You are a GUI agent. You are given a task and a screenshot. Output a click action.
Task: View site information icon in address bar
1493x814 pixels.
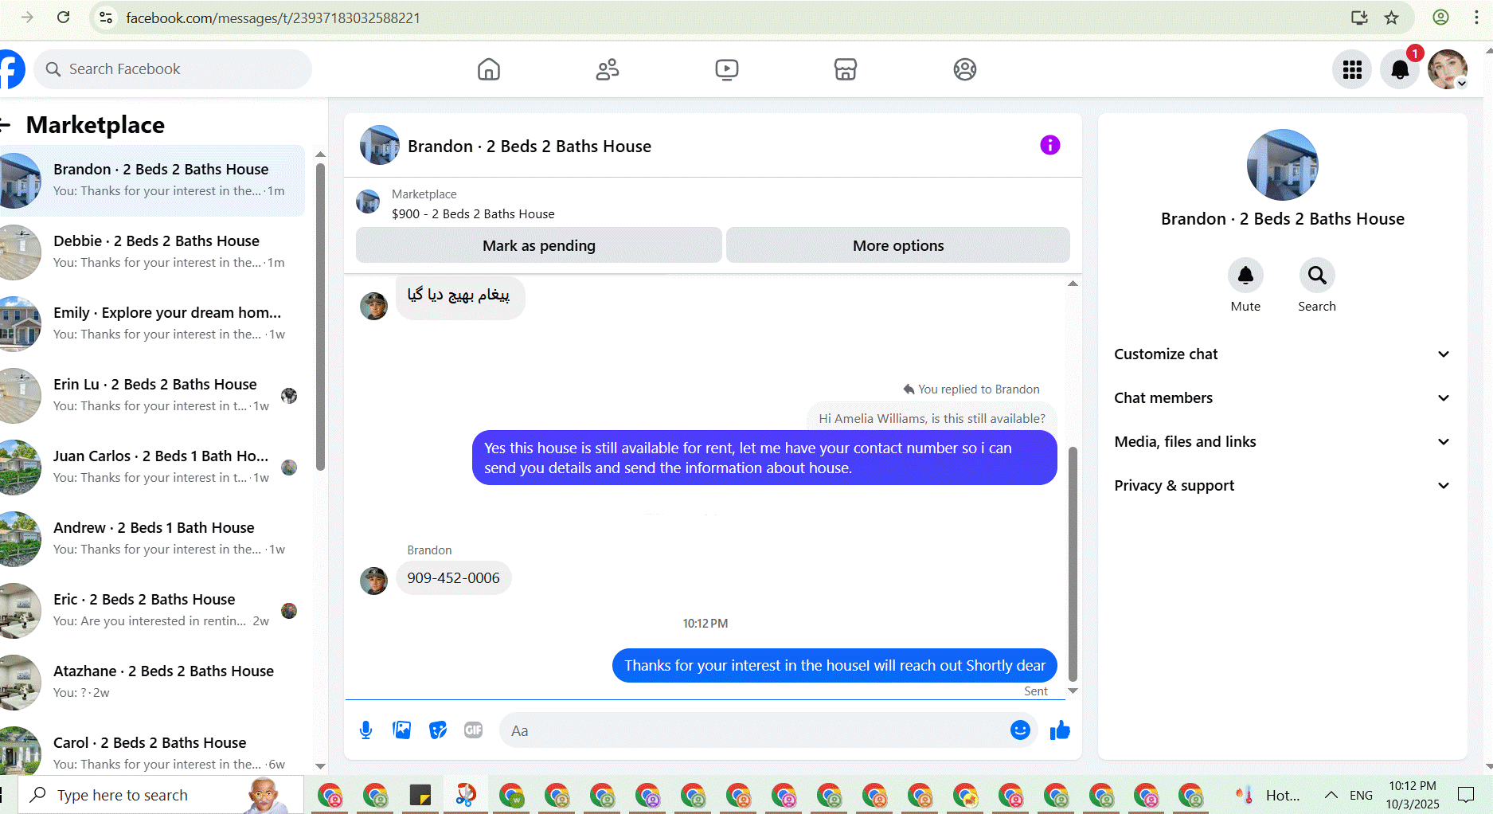click(x=106, y=18)
